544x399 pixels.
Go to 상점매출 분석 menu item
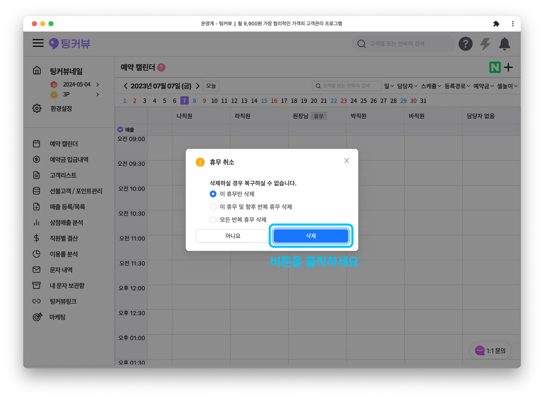click(66, 223)
